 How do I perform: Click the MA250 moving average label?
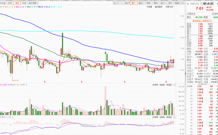coord(55,7)
